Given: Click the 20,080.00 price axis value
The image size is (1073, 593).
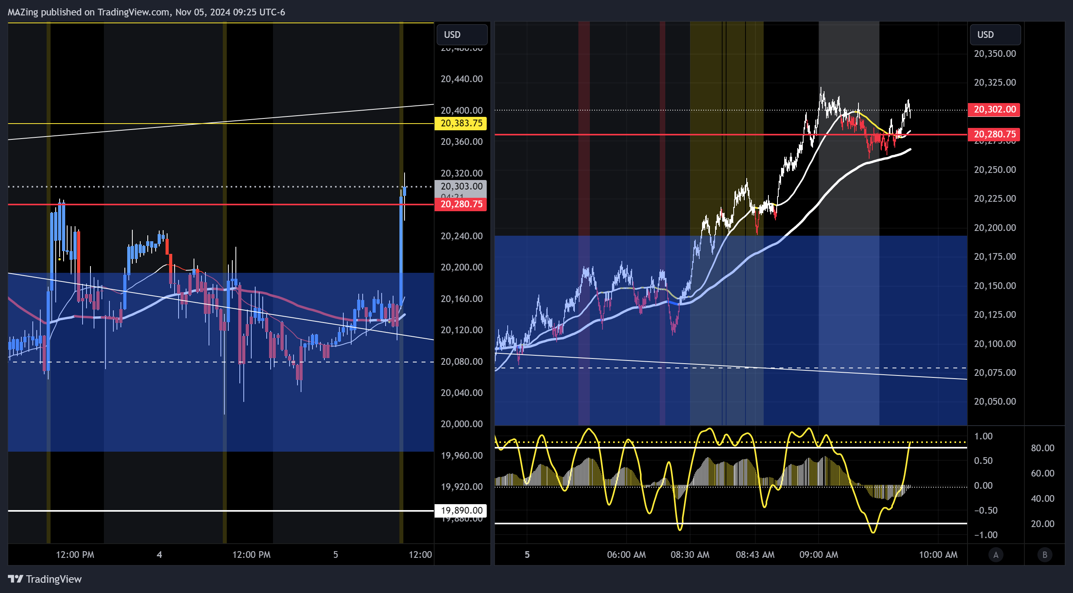Looking at the screenshot, I should pyautogui.click(x=461, y=362).
